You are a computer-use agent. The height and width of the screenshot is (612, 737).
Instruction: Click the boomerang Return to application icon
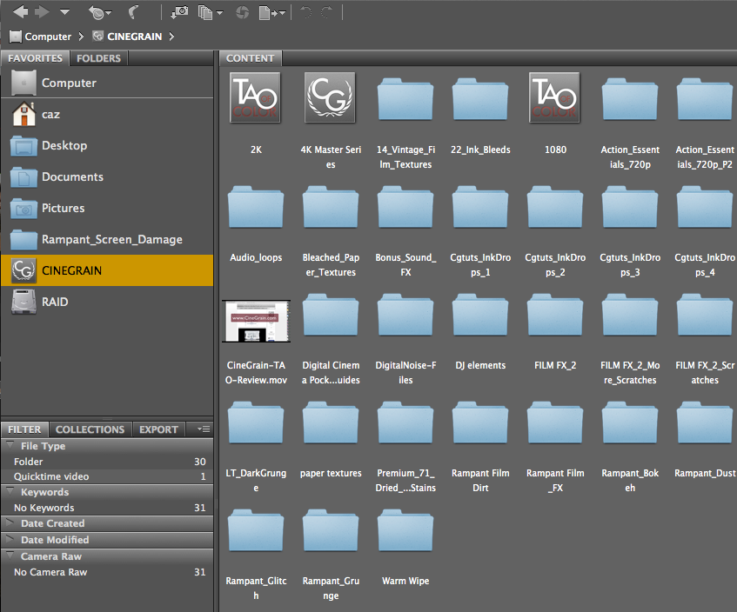point(131,12)
